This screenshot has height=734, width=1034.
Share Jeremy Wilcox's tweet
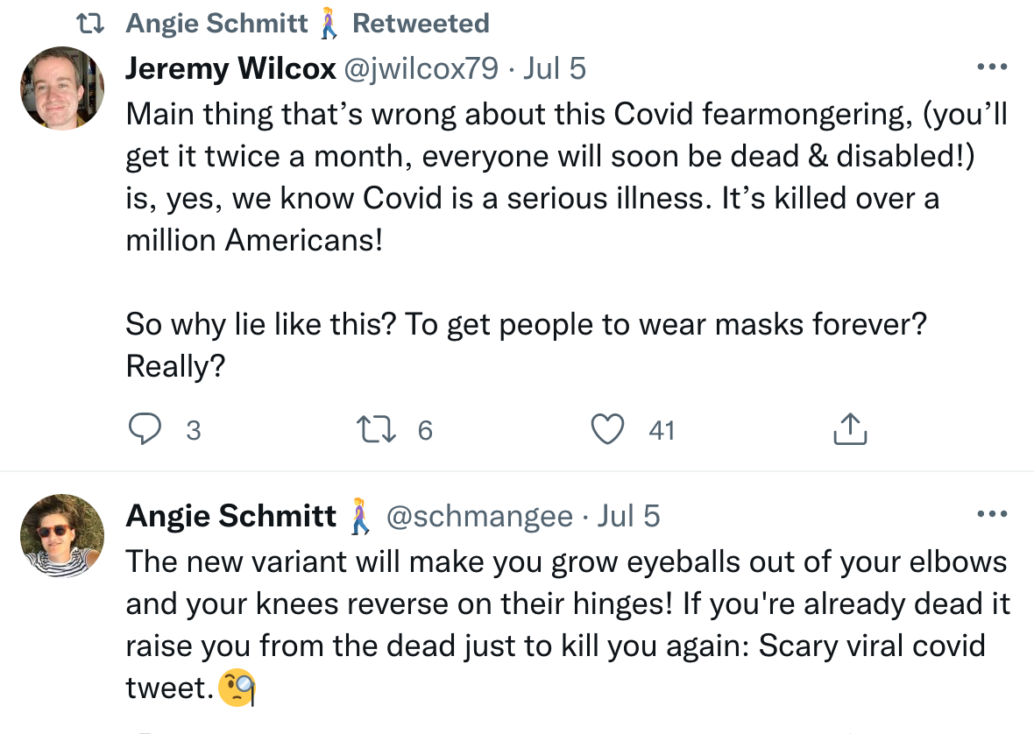848,429
